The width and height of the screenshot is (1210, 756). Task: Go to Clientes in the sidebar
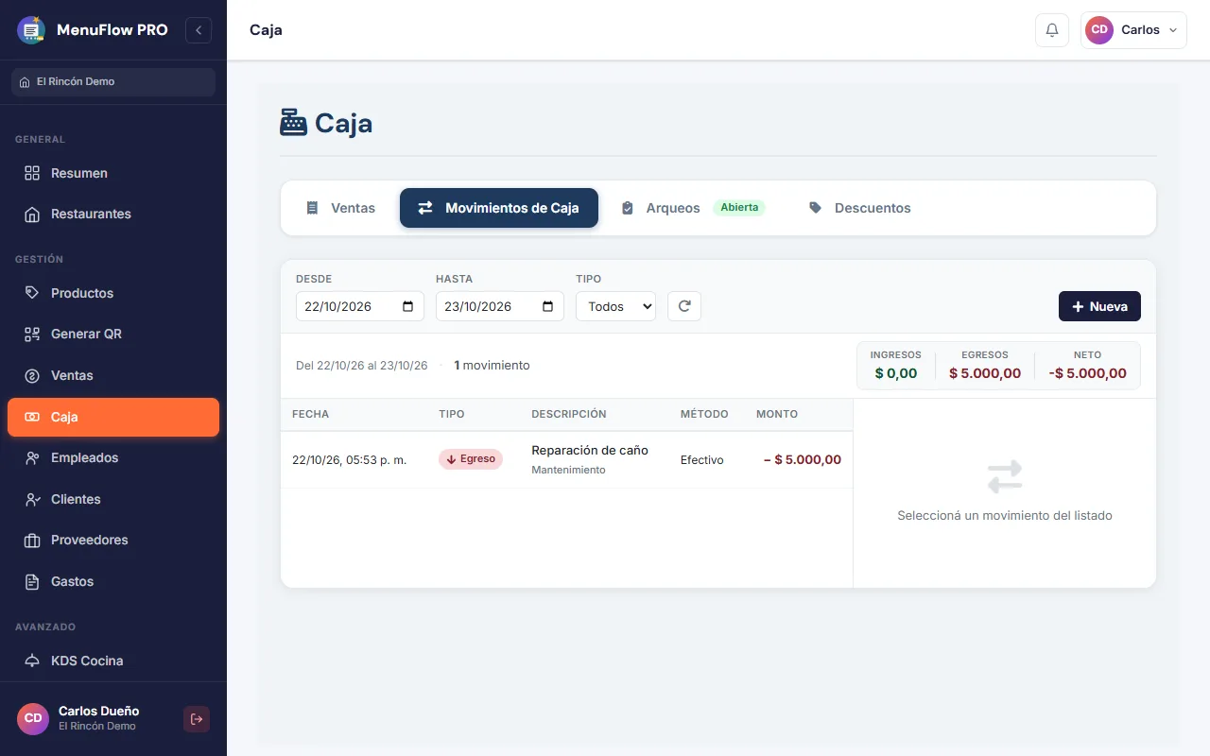click(113, 499)
